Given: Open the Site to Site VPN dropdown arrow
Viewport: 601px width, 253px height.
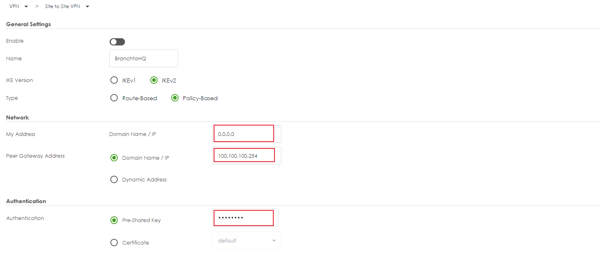Looking at the screenshot, I should (87, 7).
